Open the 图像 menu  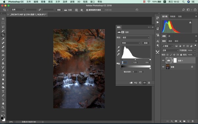click(x=43, y=2)
